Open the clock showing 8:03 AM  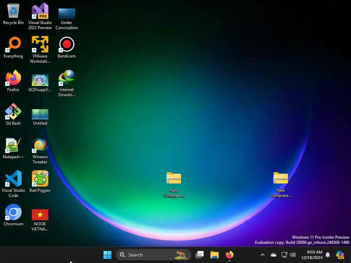click(x=312, y=255)
